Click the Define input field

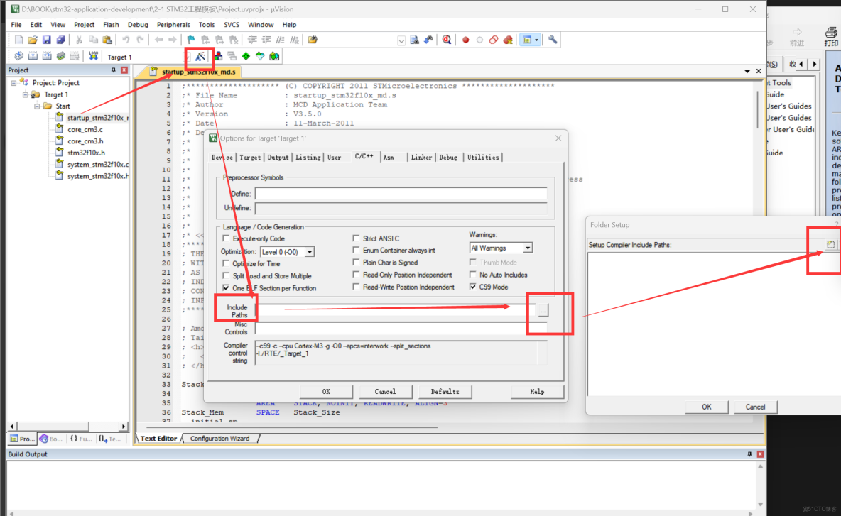(x=401, y=194)
